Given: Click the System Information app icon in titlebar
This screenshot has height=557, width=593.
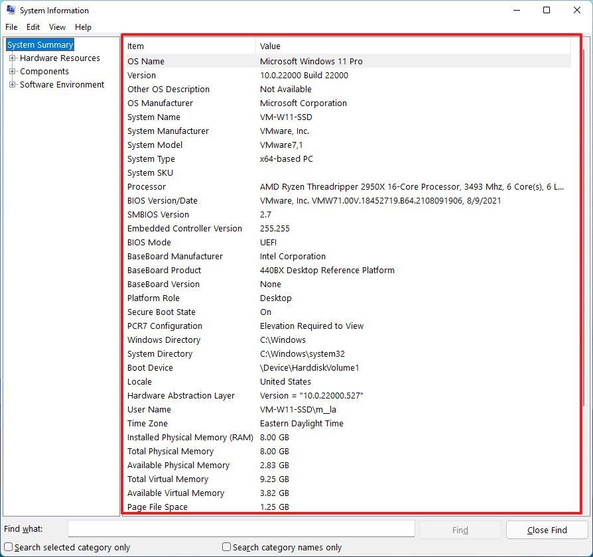Looking at the screenshot, I should 9,10.
